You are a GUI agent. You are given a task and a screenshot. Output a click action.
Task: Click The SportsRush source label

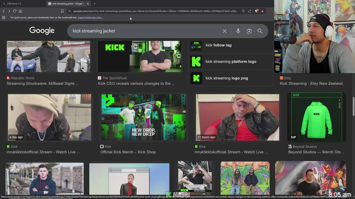[x=115, y=78]
